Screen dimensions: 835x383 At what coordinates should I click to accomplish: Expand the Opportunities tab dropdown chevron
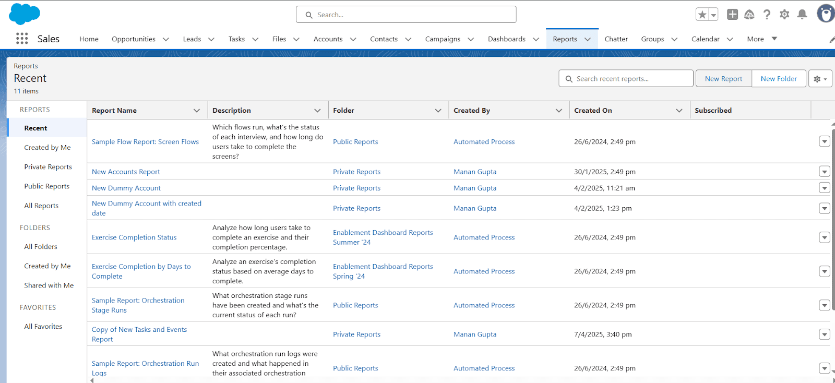coord(166,39)
